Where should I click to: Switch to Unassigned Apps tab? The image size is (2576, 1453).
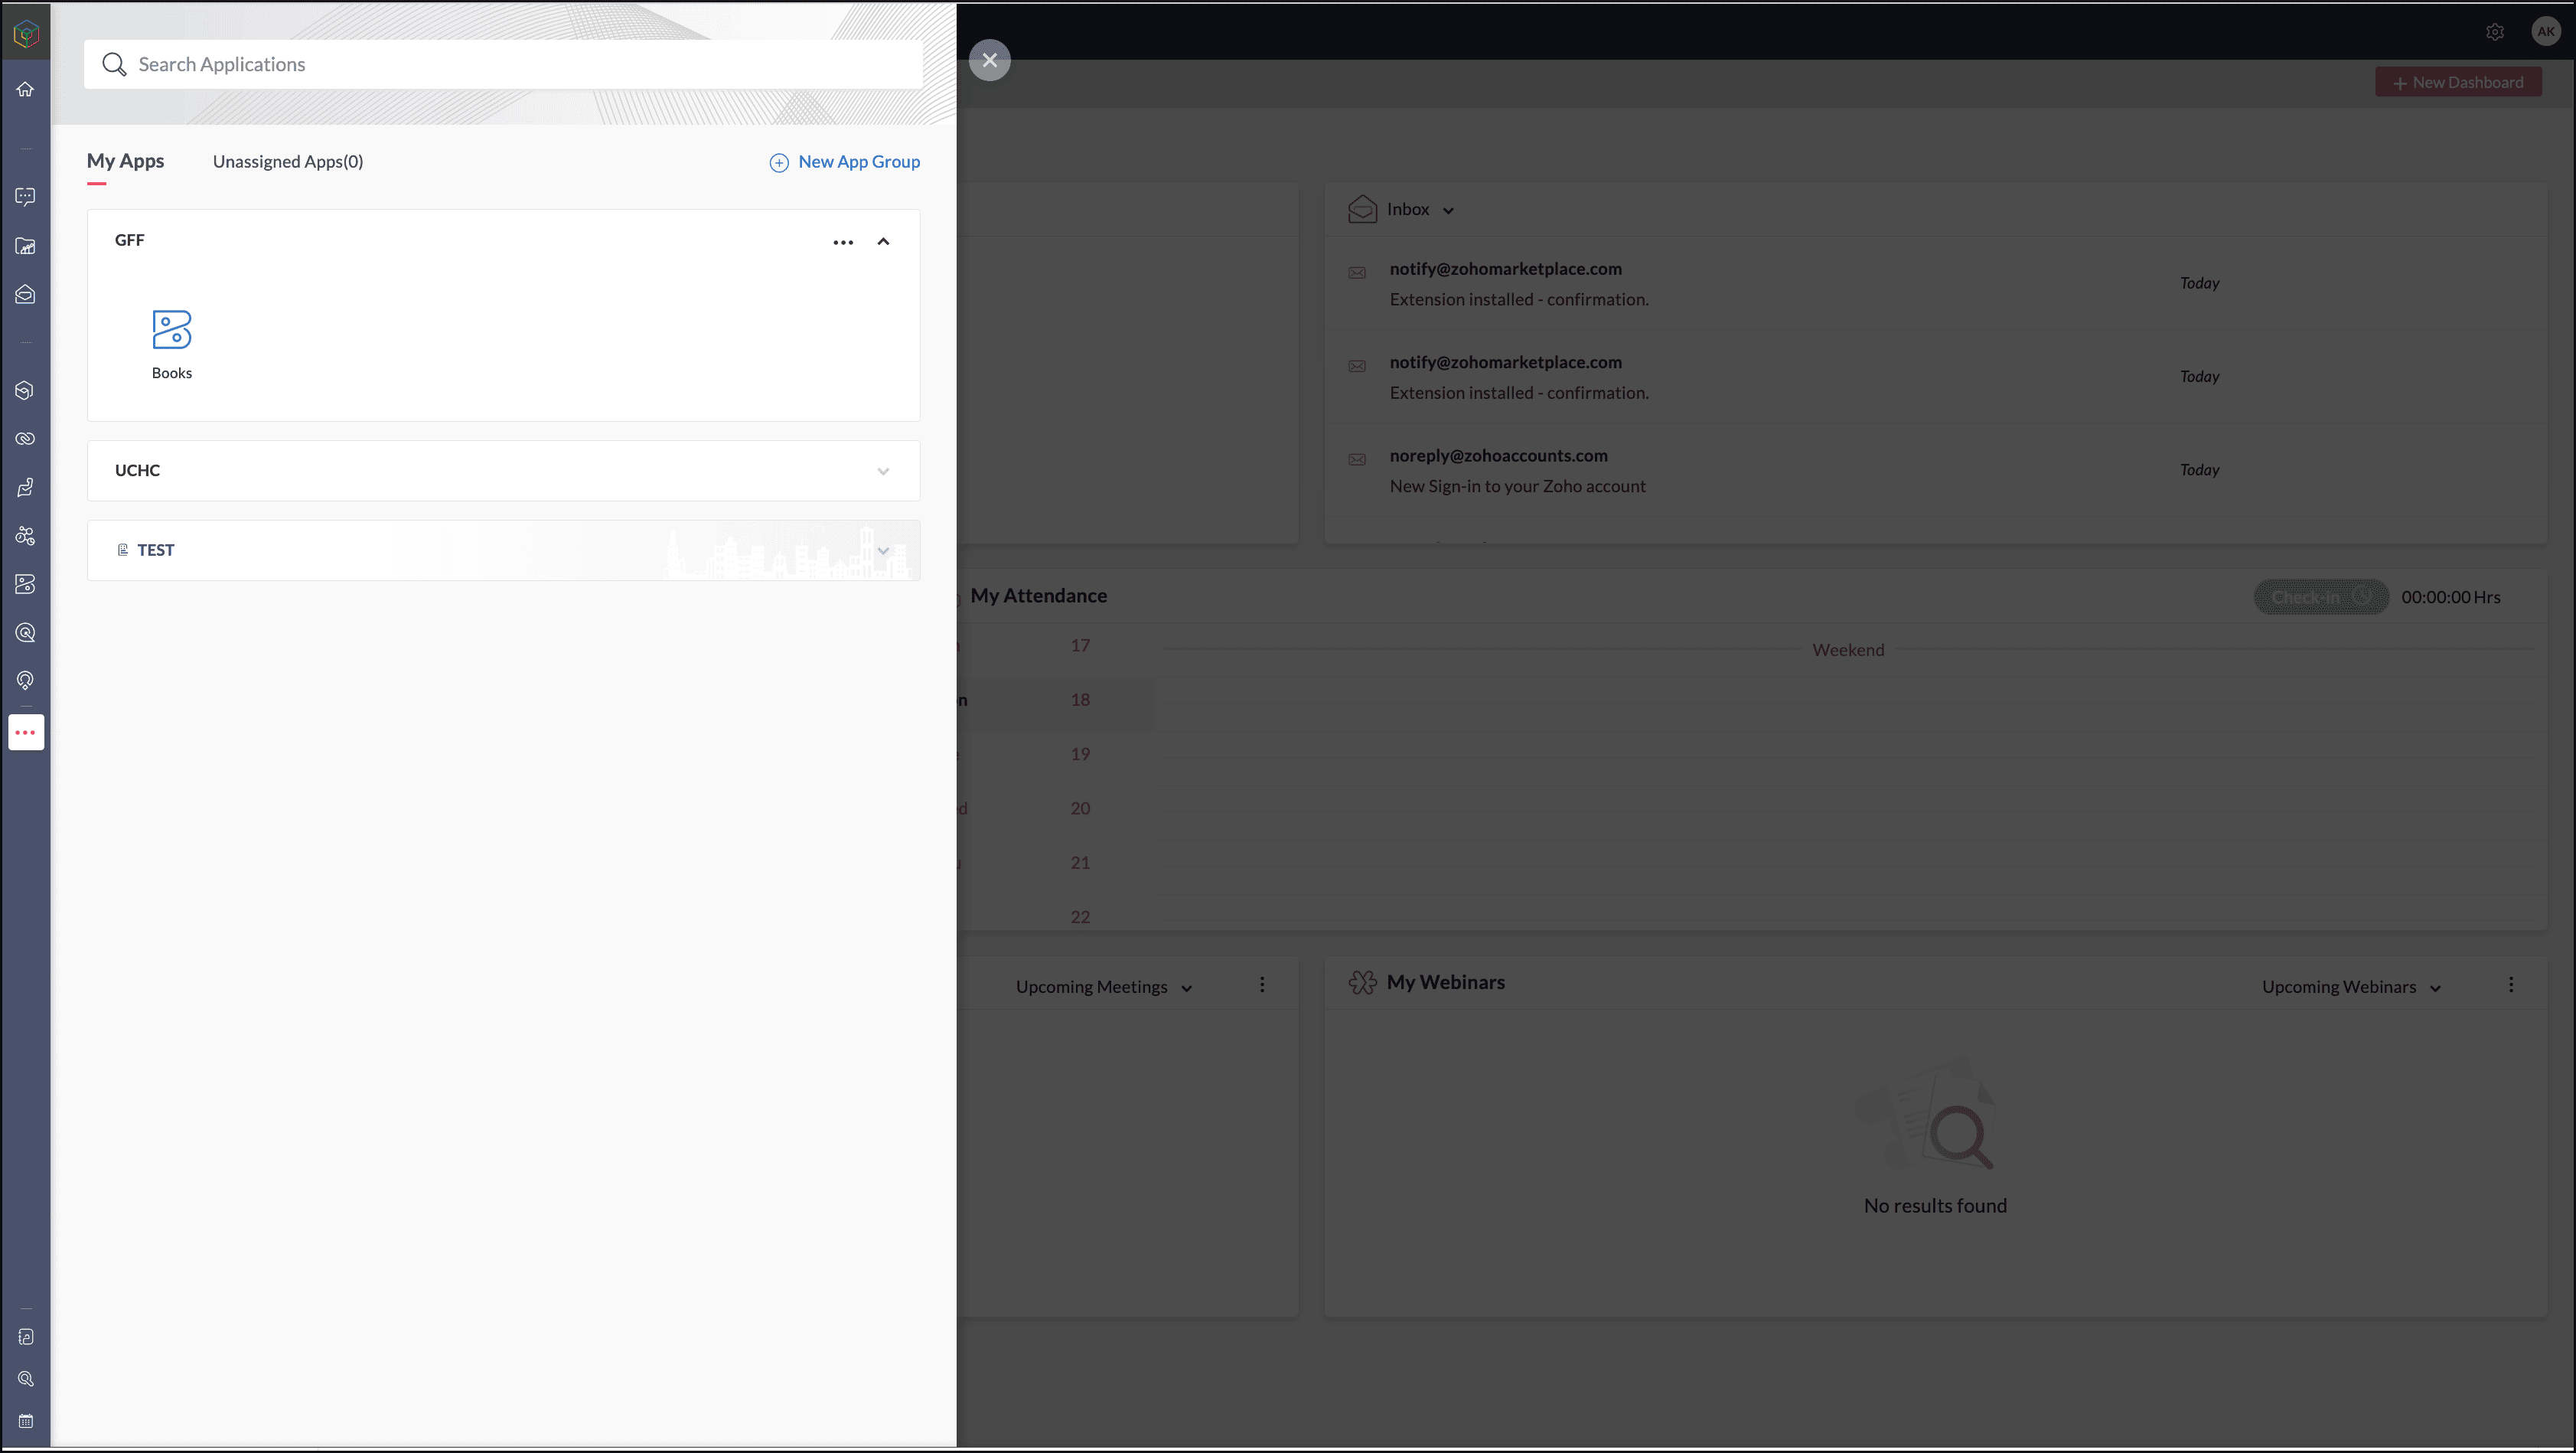point(288,162)
